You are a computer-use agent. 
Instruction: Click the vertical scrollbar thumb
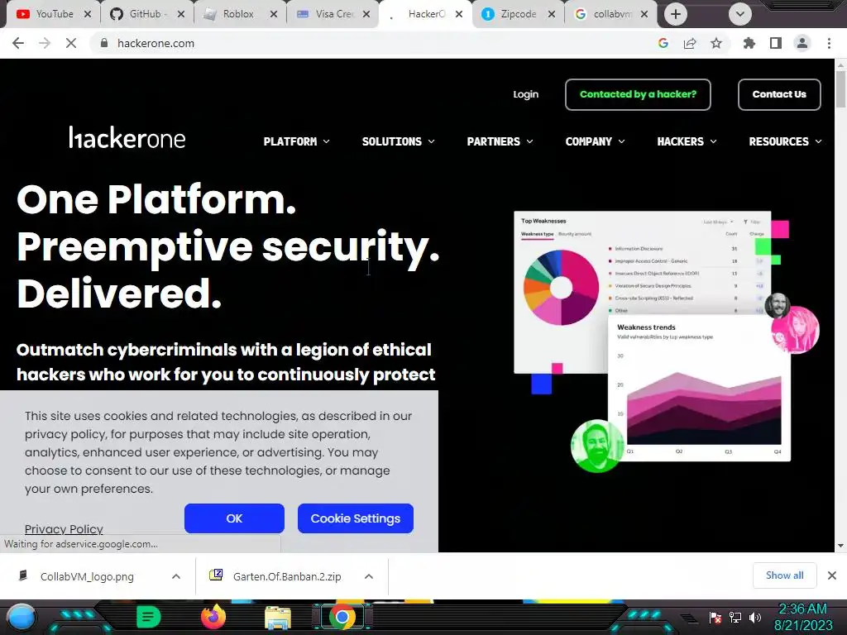click(840, 89)
